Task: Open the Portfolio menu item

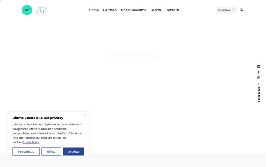Action: pyautogui.click(x=110, y=10)
